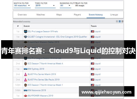Click the '2nd' placement for ECS Week 4

click(x=18, y=64)
